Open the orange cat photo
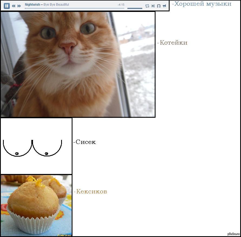The image size is (241, 237). pos(78,64)
